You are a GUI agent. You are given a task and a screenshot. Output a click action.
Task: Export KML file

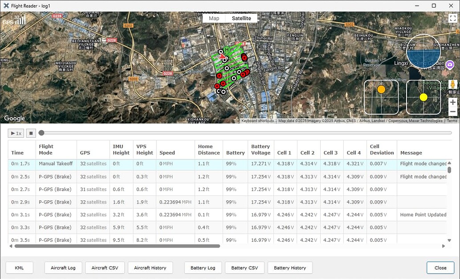coord(19,267)
